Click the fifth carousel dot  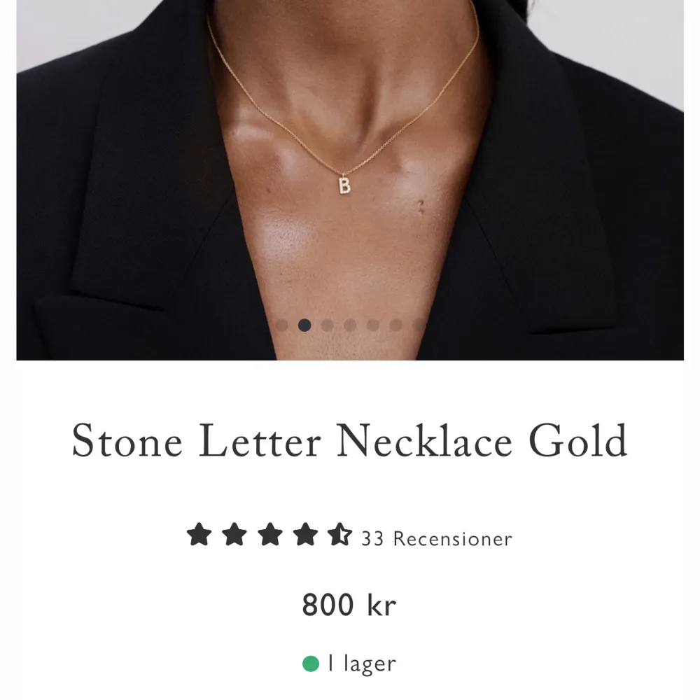(x=372, y=325)
